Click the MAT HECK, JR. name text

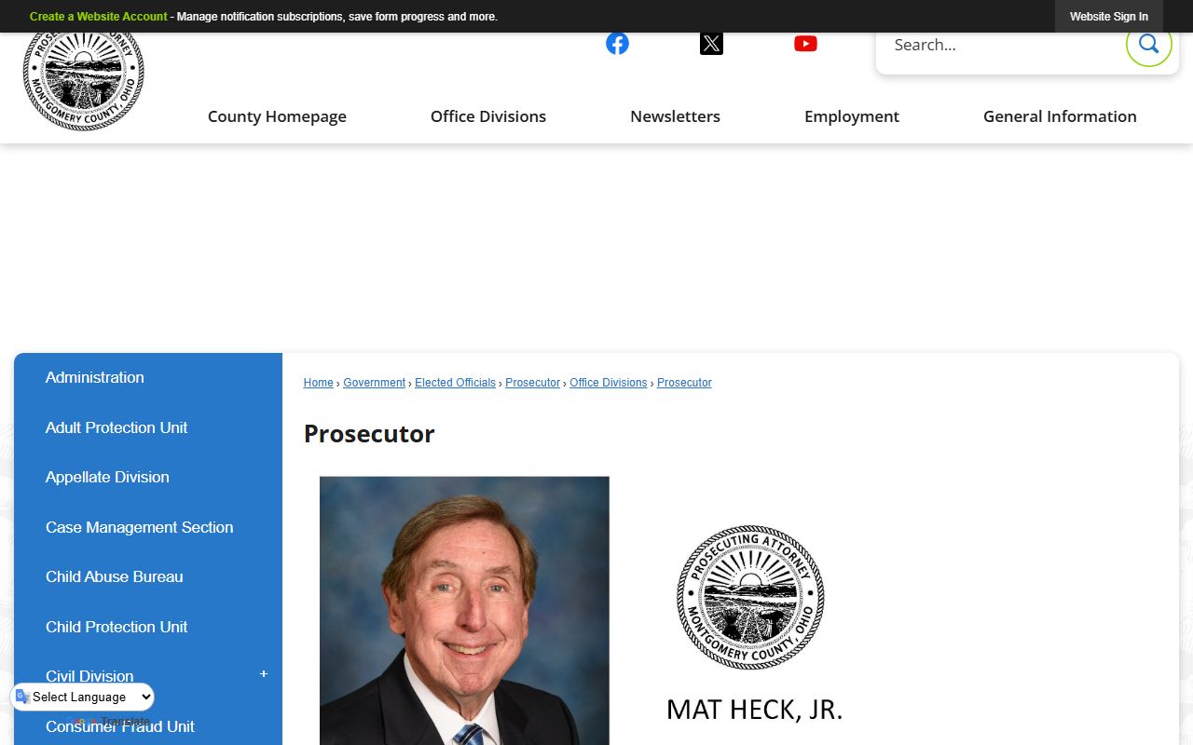754,710
